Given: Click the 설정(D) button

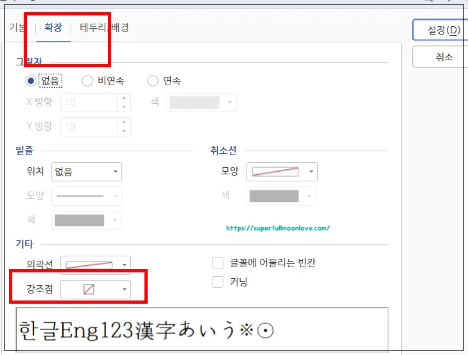Looking at the screenshot, I should pyautogui.click(x=440, y=30).
